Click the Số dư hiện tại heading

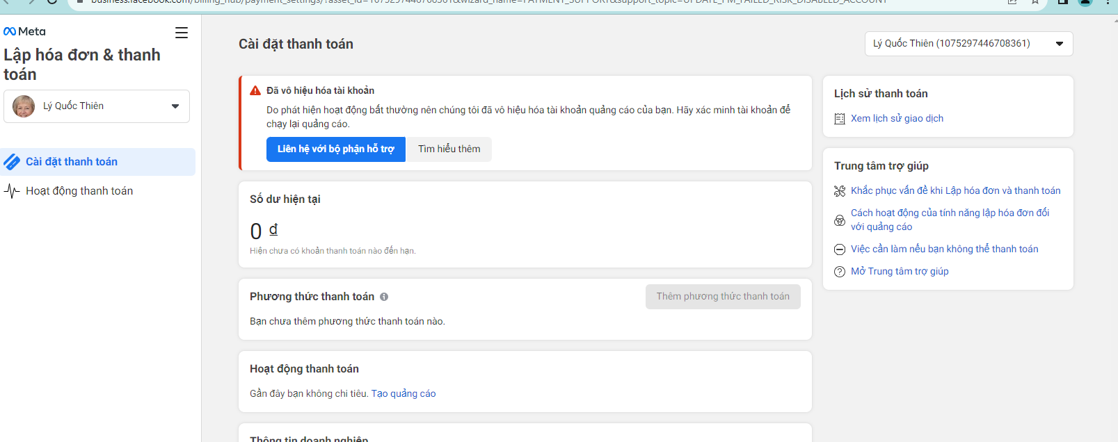coord(285,199)
